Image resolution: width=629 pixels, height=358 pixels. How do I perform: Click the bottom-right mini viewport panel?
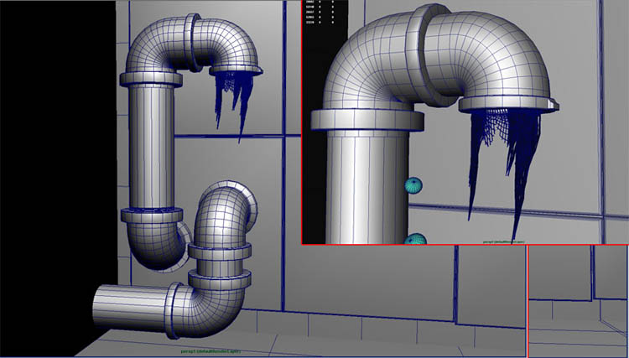578,302
